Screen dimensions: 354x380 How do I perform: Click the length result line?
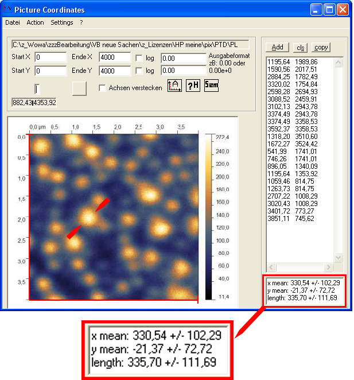click(302, 298)
